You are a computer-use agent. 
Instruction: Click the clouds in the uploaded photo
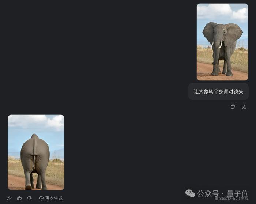pos(222,12)
